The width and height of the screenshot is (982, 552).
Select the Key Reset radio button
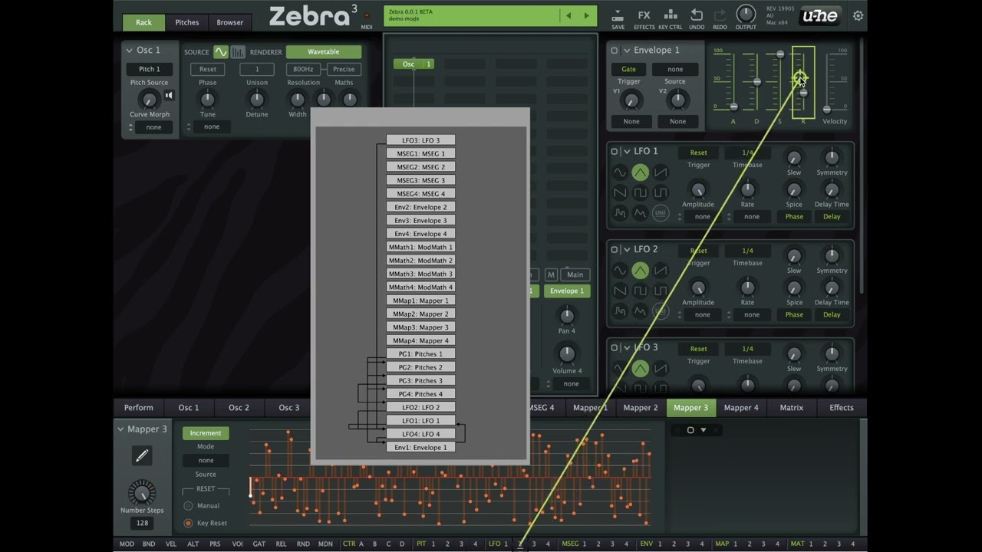click(x=188, y=523)
